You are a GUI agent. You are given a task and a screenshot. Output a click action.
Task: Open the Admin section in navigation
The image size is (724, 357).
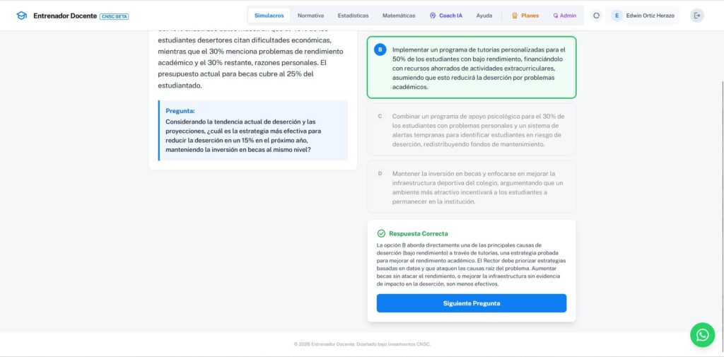[x=564, y=16]
